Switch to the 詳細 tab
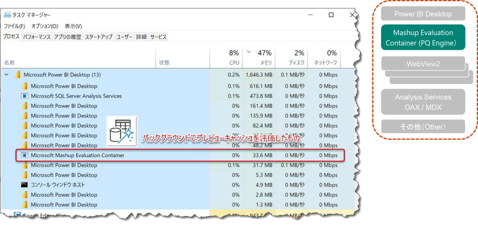 141,37
